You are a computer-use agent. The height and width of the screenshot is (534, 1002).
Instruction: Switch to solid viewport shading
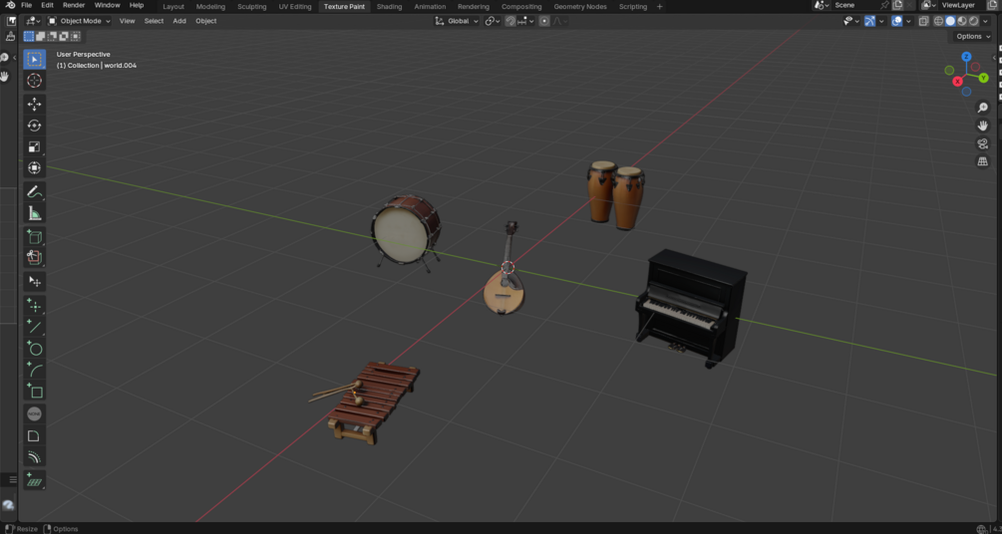950,21
